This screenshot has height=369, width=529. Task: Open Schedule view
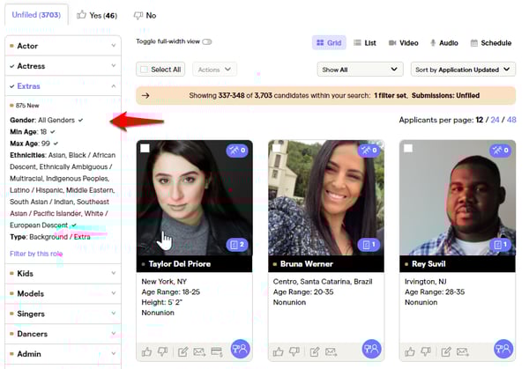[x=491, y=43]
